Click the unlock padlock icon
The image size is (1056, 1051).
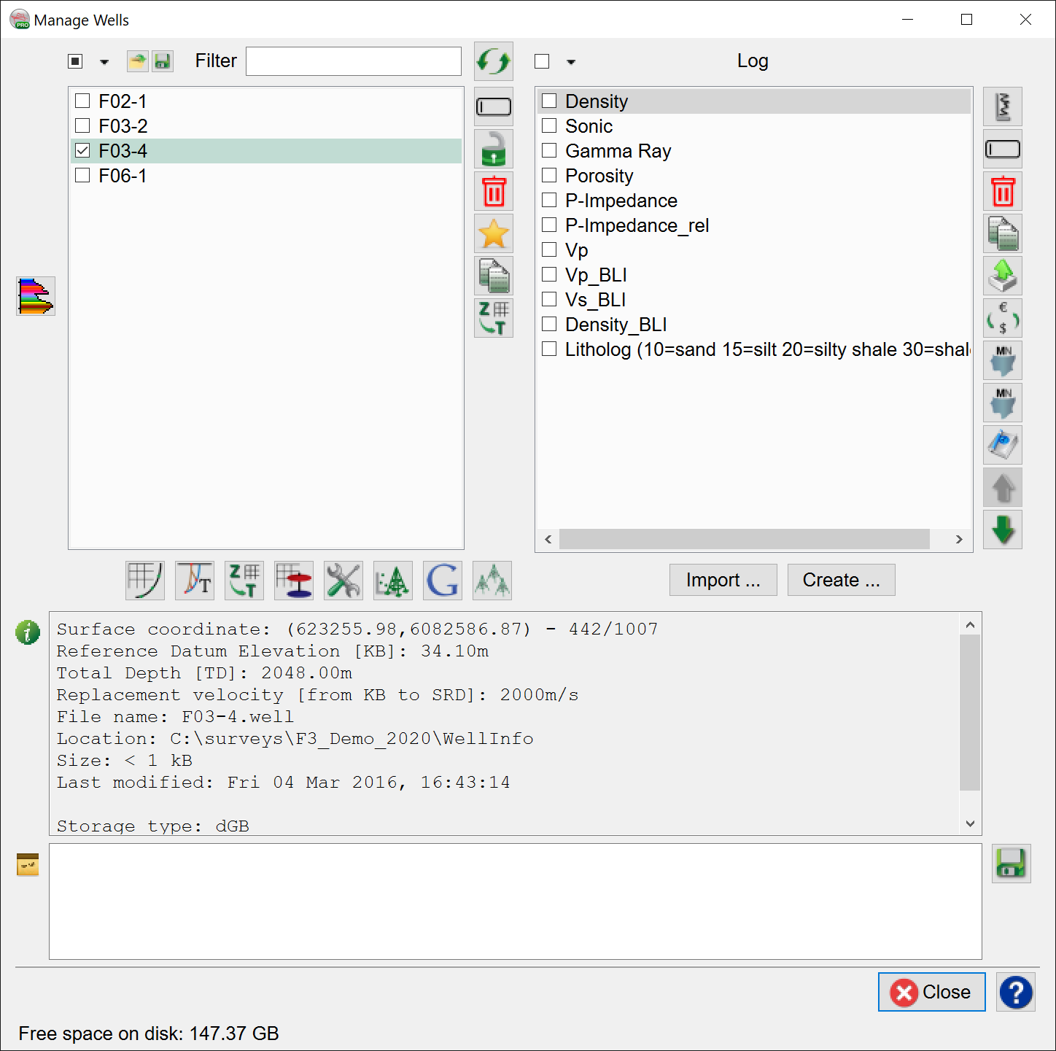[494, 150]
